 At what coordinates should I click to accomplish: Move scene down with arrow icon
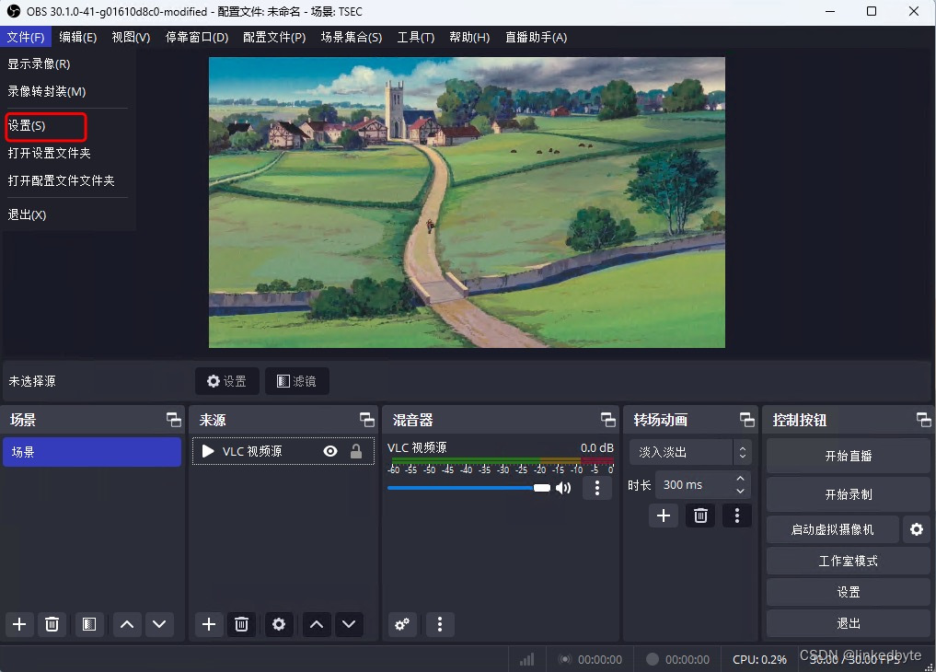(x=159, y=624)
